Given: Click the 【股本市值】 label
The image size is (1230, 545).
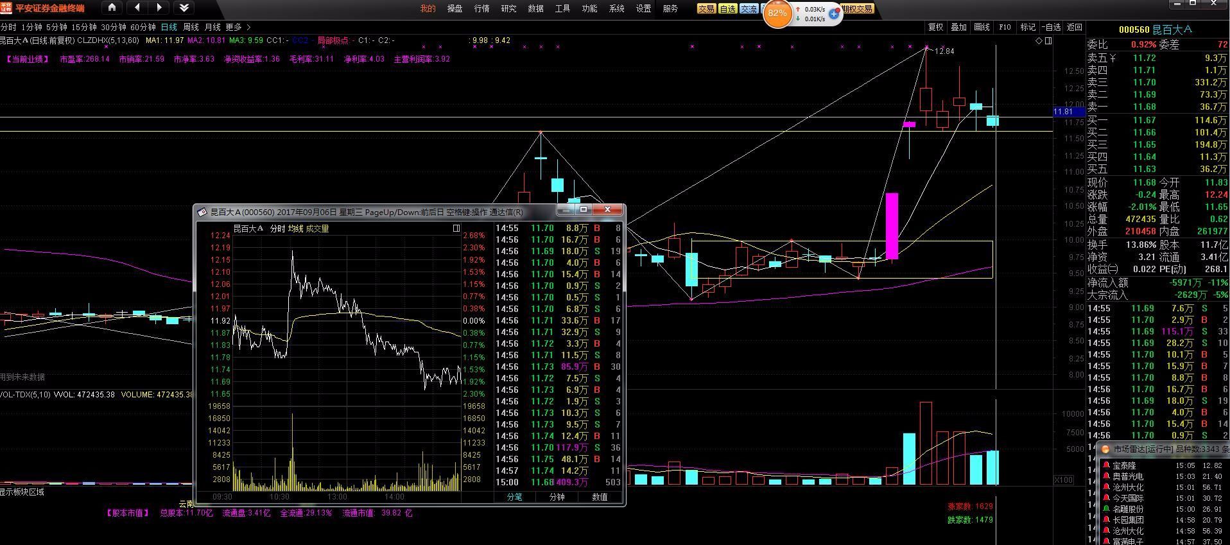Looking at the screenshot, I should tap(128, 513).
